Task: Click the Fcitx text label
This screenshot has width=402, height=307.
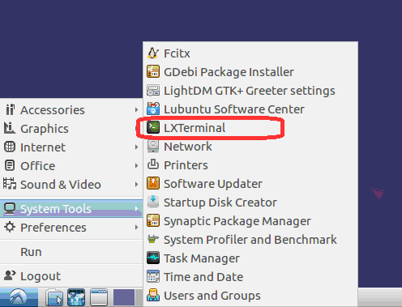Action: (x=177, y=53)
